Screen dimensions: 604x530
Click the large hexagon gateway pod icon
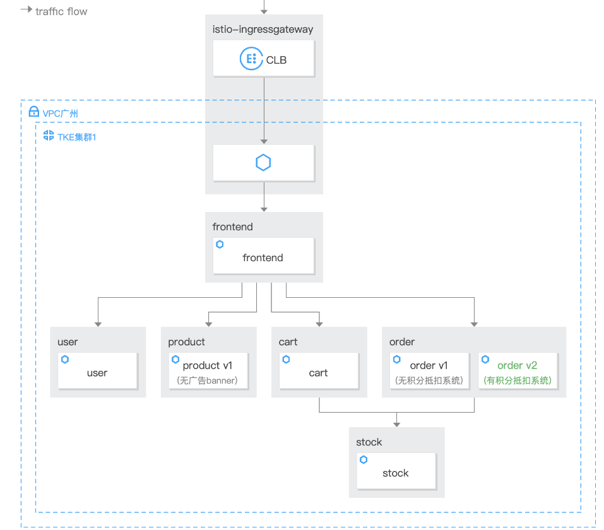263,163
